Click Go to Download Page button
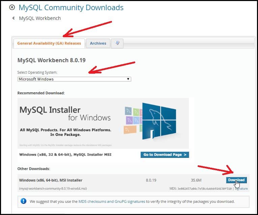Viewport: 258px width, 215px height. (x=165, y=154)
